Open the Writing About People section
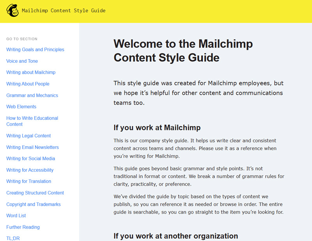The height and width of the screenshot is (241, 312). [28, 84]
